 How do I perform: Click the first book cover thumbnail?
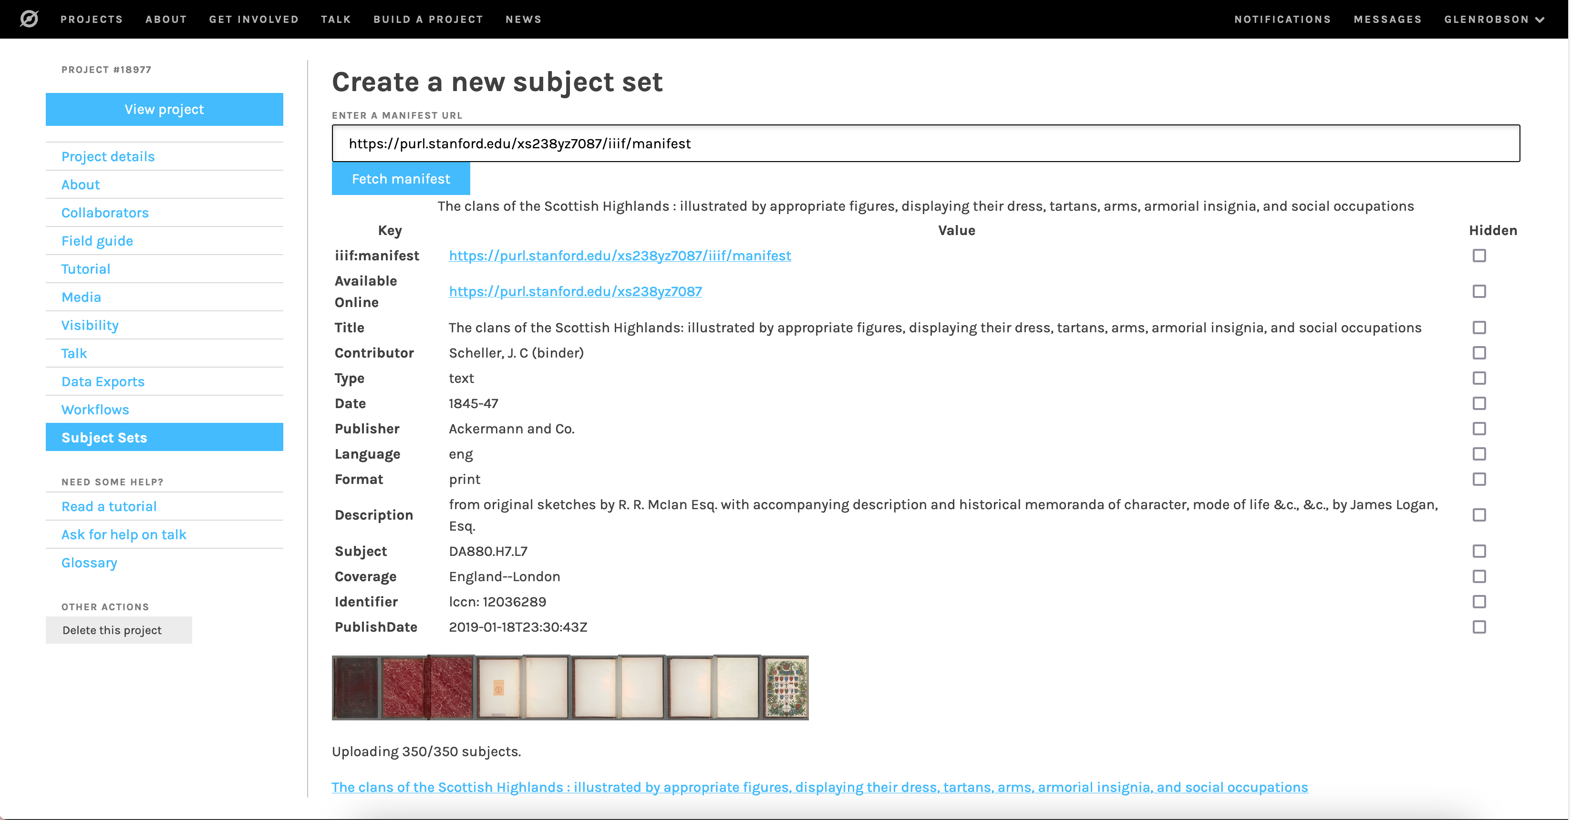pyautogui.click(x=356, y=686)
